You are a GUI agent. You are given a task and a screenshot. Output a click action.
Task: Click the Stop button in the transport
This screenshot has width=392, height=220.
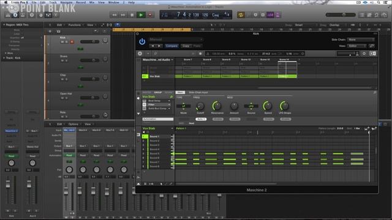click(132, 15)
